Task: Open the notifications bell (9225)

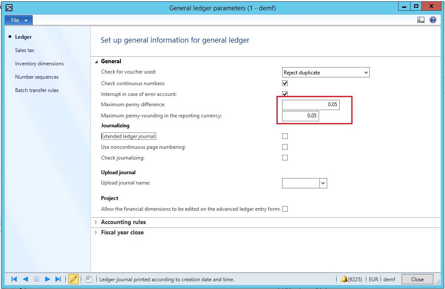Action: [x=352, y=279]
